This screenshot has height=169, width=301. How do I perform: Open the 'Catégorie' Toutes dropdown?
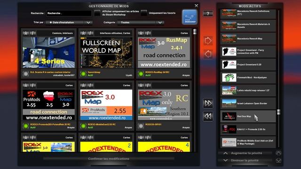tap(141, 23)
